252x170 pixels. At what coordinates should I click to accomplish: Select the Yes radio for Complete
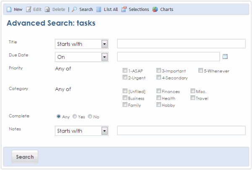(x=75, y=117)
